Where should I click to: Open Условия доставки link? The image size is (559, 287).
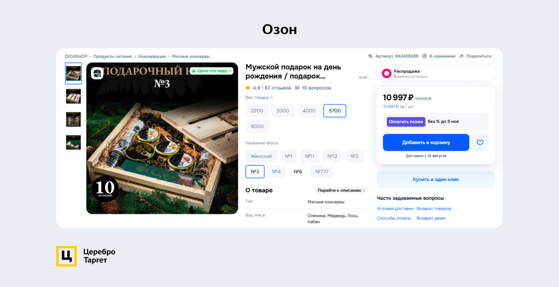pos(395,209)
